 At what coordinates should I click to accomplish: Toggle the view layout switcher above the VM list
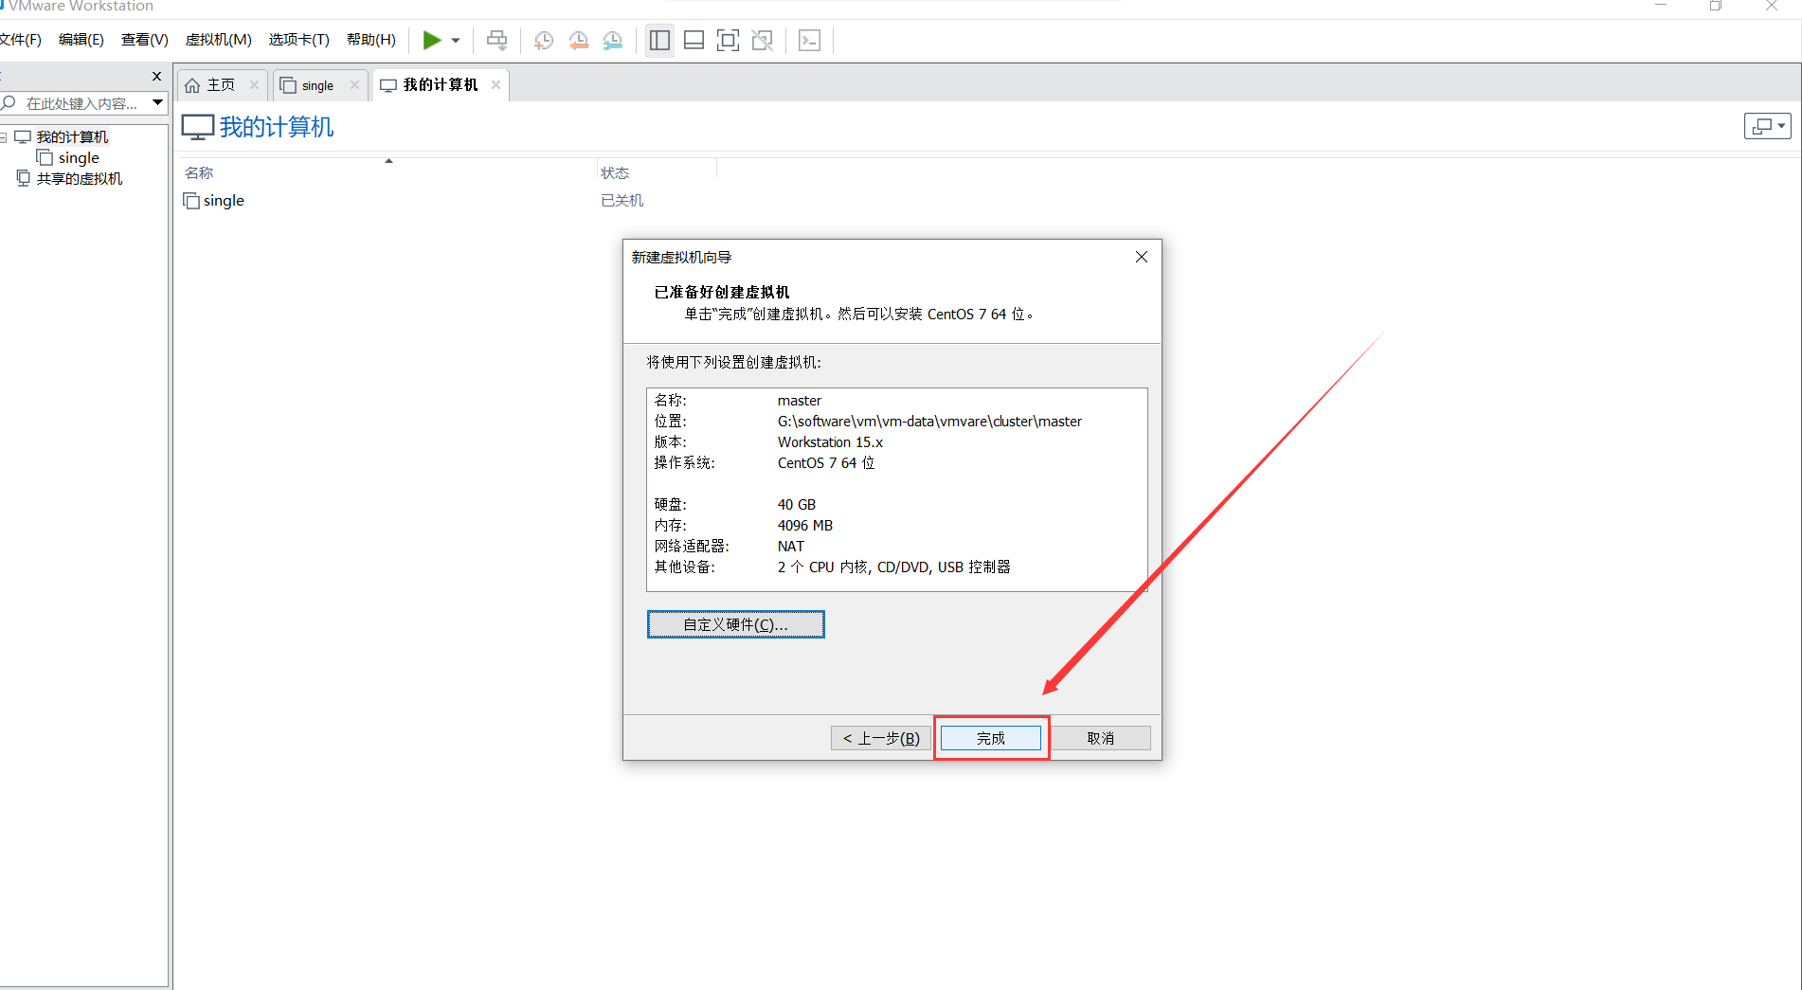tap(1762, 125)
